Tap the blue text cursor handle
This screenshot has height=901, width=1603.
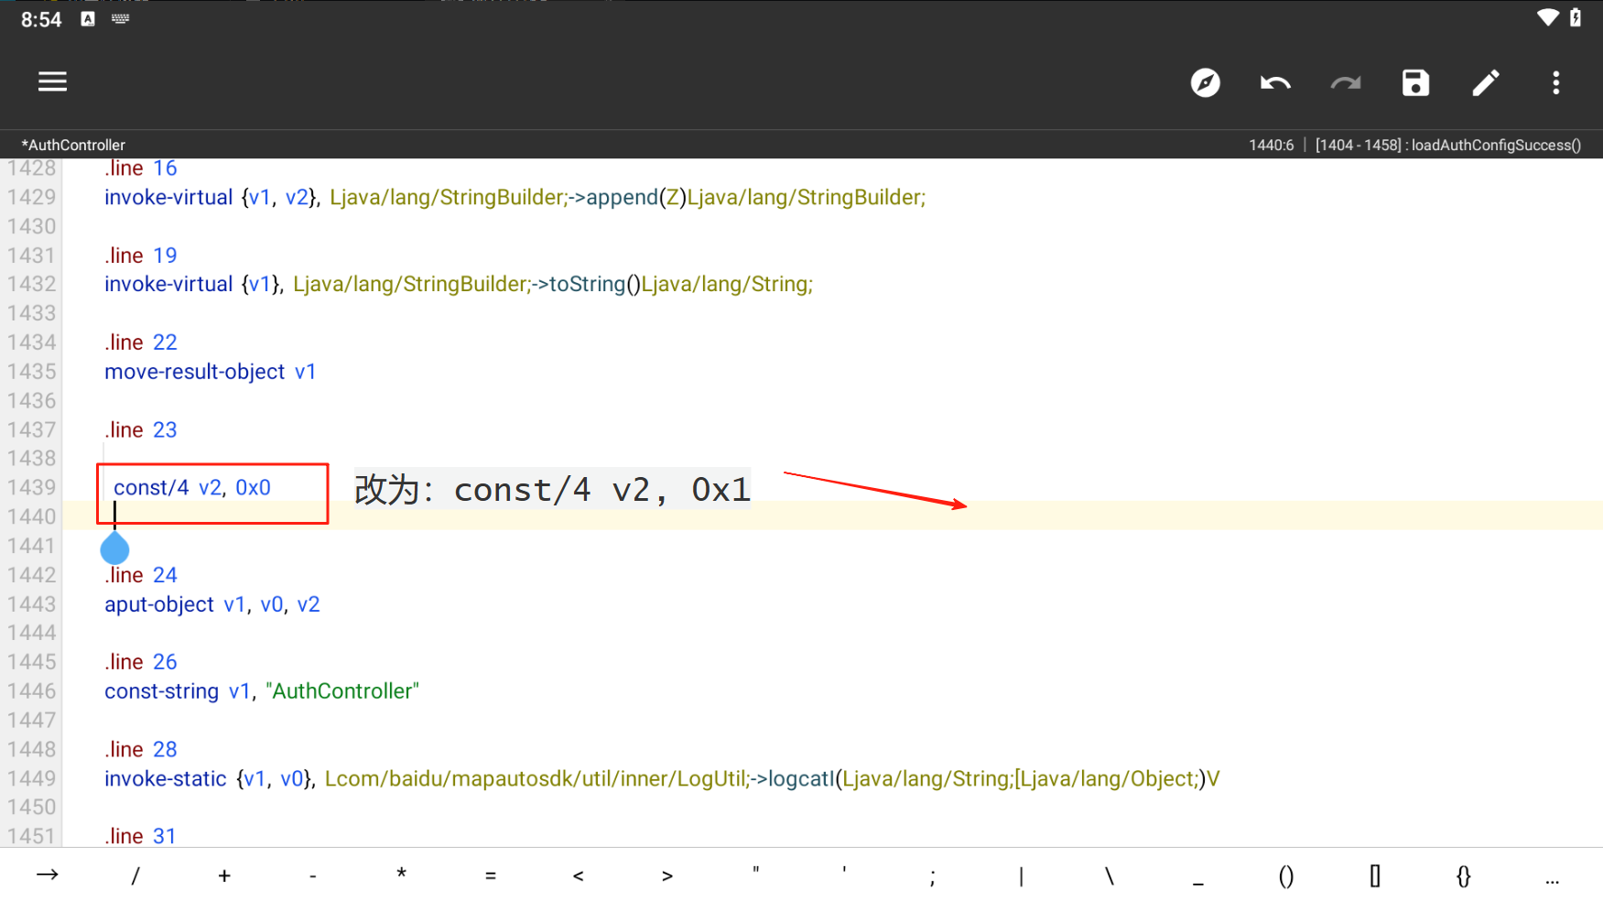(114, 548)
